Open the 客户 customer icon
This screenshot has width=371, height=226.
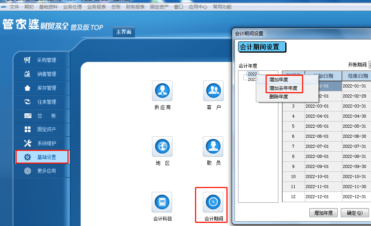point(213,91)
